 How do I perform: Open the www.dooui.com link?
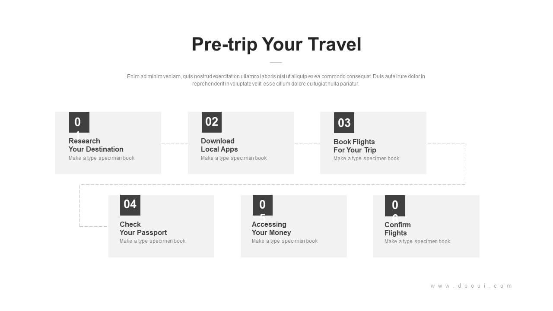point(471,286)
